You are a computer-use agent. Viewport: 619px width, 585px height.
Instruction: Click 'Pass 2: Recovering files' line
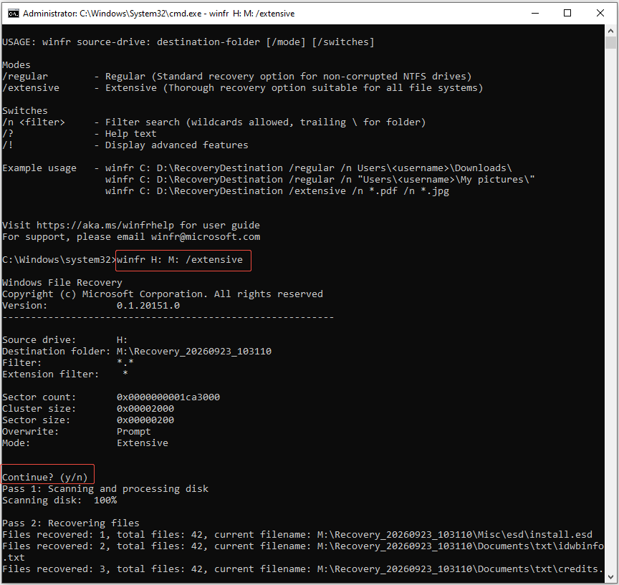(x=71, y=523)
